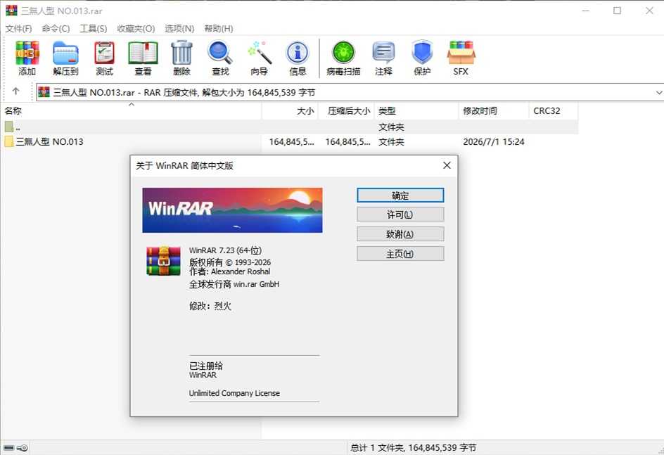Sort by the 名称 column header
The image size is (664, 455).
[x=132, y=111]
